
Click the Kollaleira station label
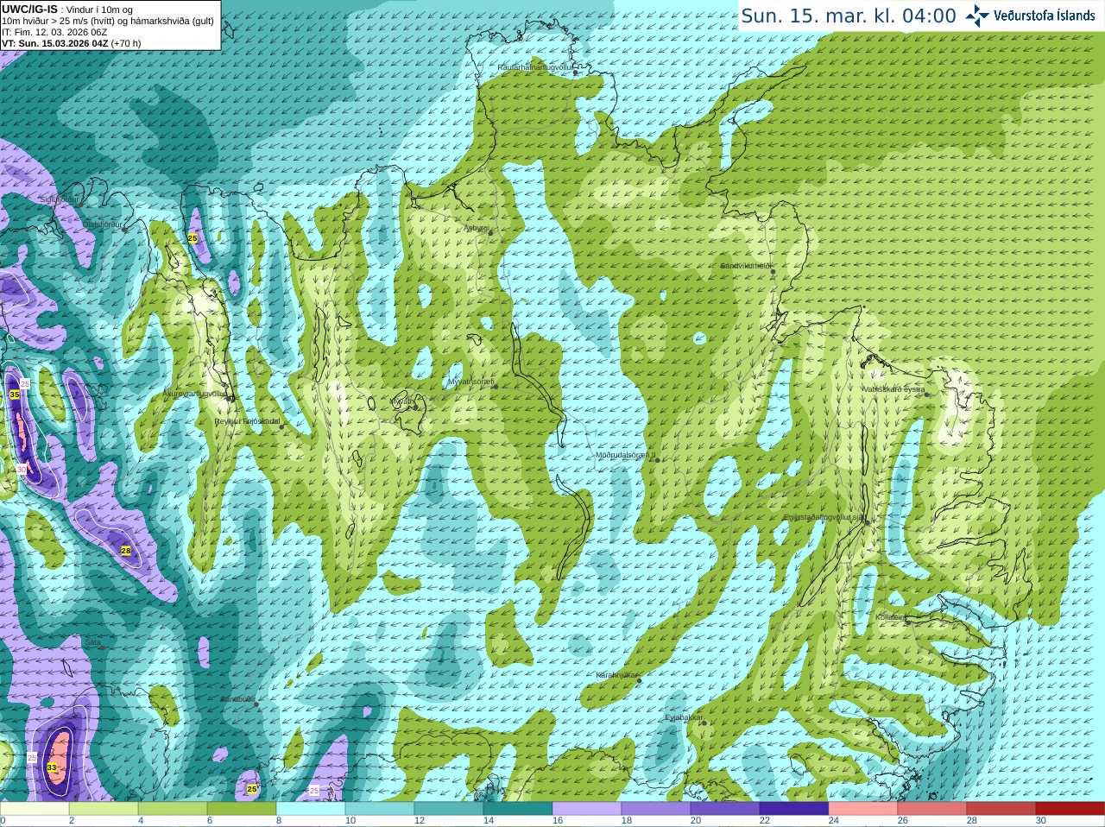pyautogui.click(x=891, y=617)
